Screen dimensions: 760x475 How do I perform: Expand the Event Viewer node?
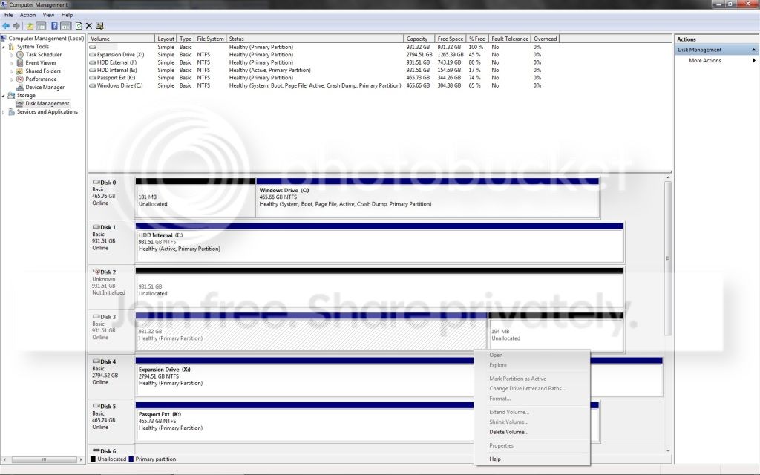12,63
